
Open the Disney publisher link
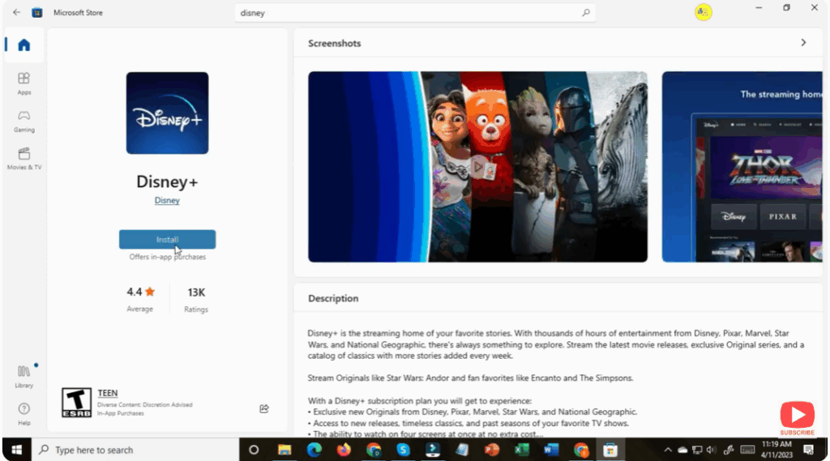click(x=167, y=200)
